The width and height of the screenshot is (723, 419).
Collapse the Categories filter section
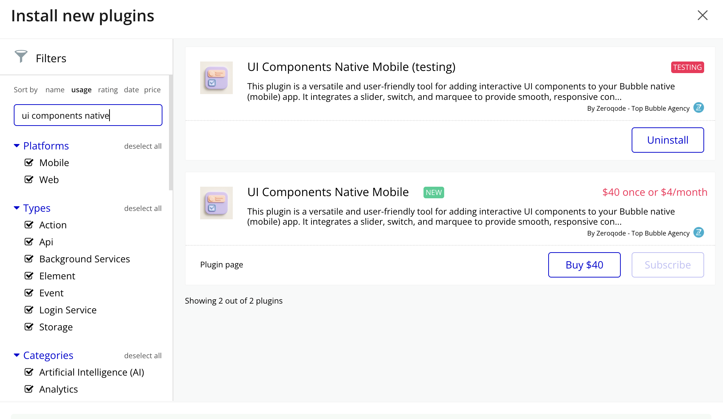(x=17, y=355)
